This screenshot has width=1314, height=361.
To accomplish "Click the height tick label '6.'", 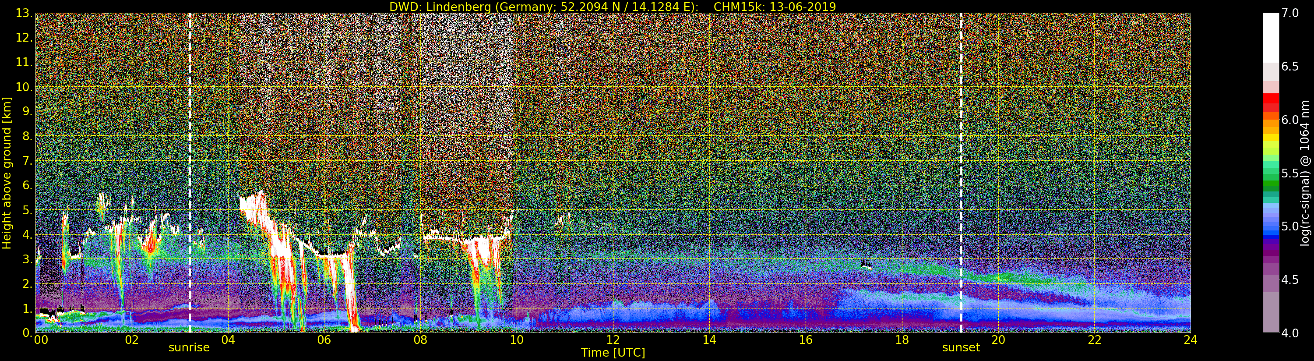I will pos(27,185).
